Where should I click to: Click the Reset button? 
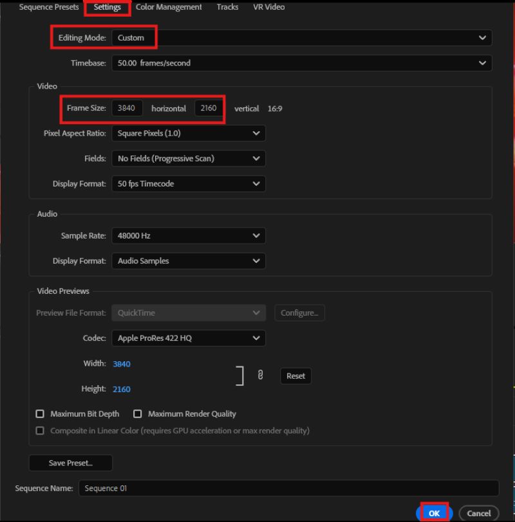tap(295, 375)
